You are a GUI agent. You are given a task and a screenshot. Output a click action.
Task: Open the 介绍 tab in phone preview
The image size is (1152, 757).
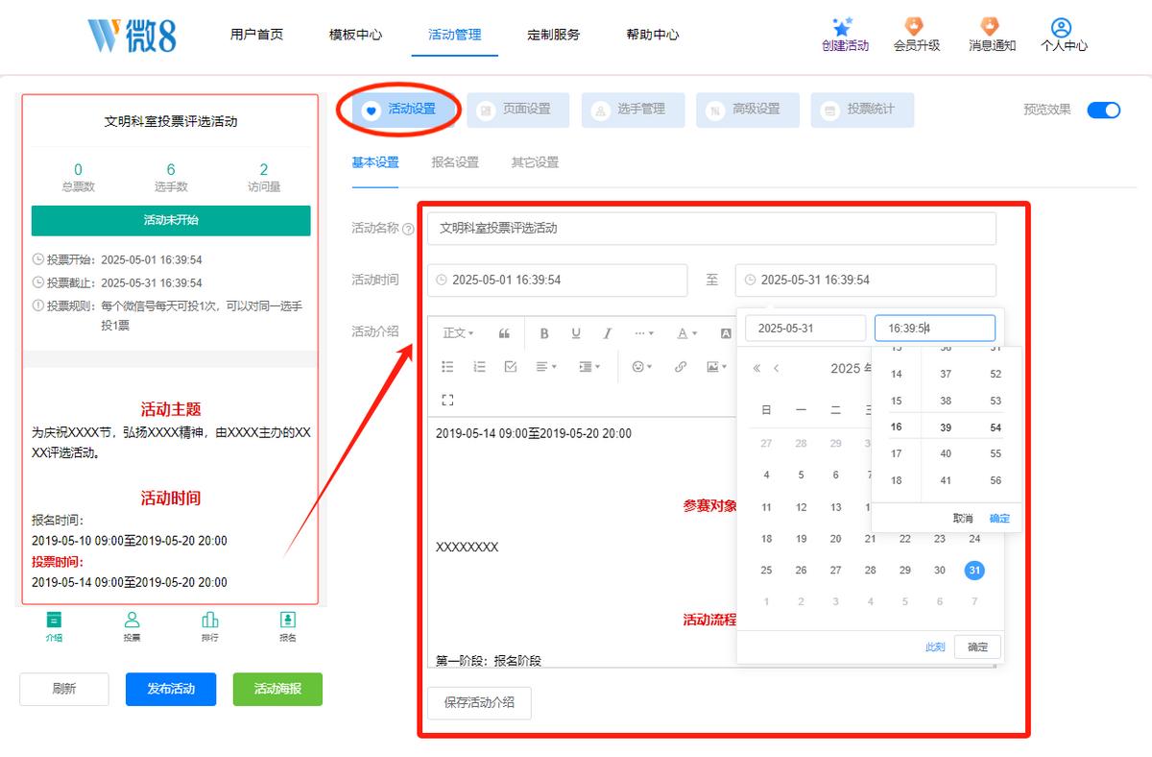point(54,625)
